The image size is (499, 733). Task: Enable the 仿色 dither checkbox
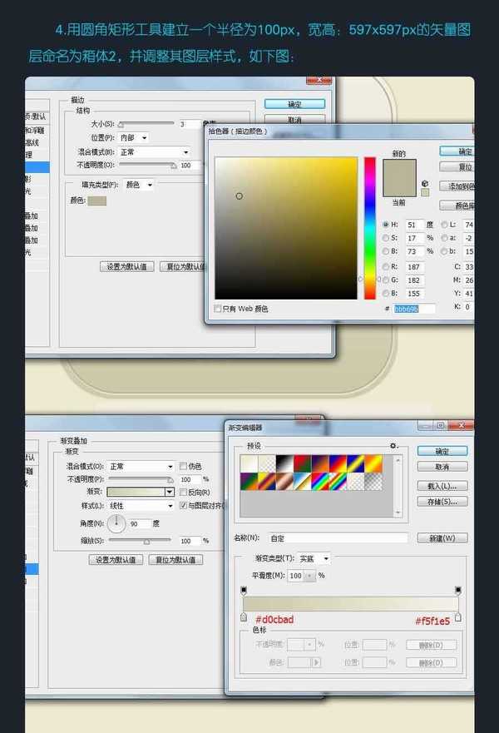tap(183, 467)
